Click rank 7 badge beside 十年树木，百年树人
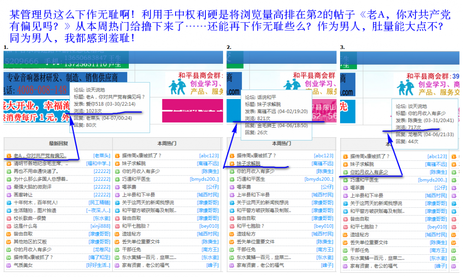 [8, 203]
